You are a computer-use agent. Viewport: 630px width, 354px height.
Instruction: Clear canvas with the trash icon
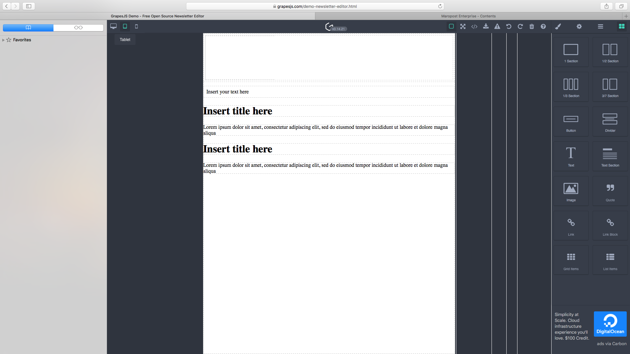tap(532, 27)
